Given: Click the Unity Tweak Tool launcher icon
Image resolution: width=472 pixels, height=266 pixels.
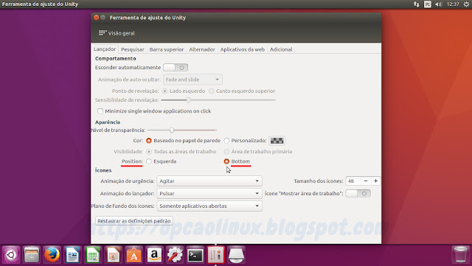Looking at the screenshot, I should [x=216, y=255].
